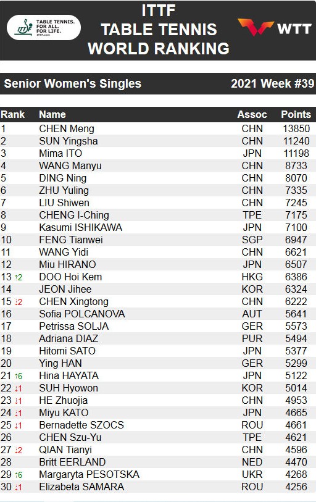Select the Assoc column header
The width and height of the screenshot is (316, 502).
click(252, 115)
